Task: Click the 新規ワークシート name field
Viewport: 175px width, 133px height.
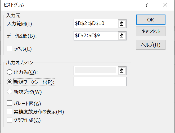Action: (100, 81)
